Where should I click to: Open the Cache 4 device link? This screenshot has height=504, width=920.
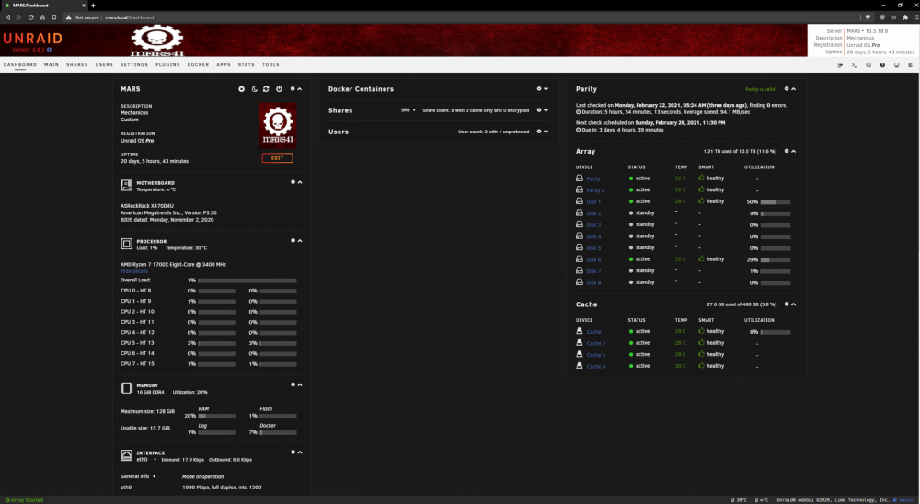(596, 366)
